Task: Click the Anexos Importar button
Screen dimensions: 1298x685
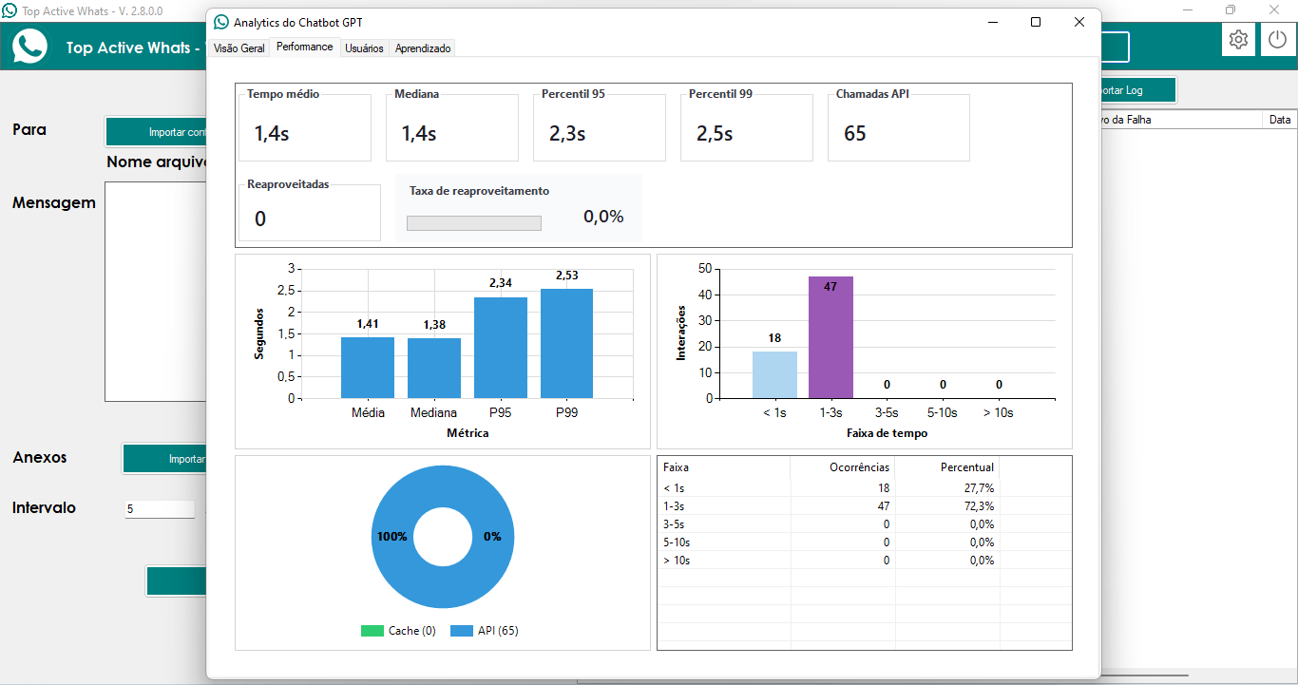Action: [x=164, y=459]
